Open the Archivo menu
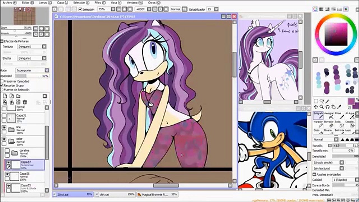359x202 pixels. (10, 2)
